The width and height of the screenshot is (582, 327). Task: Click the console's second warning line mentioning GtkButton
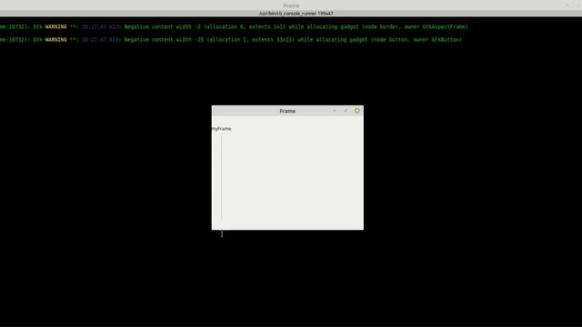pos(231,40)
